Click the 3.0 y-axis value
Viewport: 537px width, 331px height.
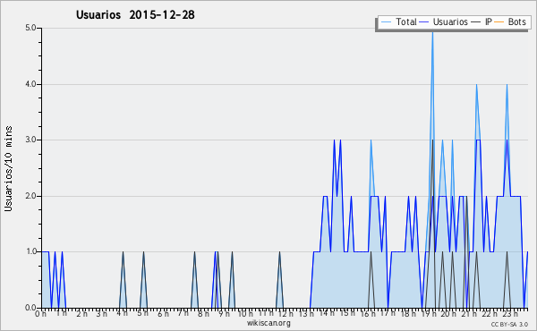[30, 140]
